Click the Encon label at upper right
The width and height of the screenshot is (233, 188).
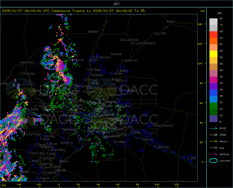pyautogui.click(x=171, y=21)
